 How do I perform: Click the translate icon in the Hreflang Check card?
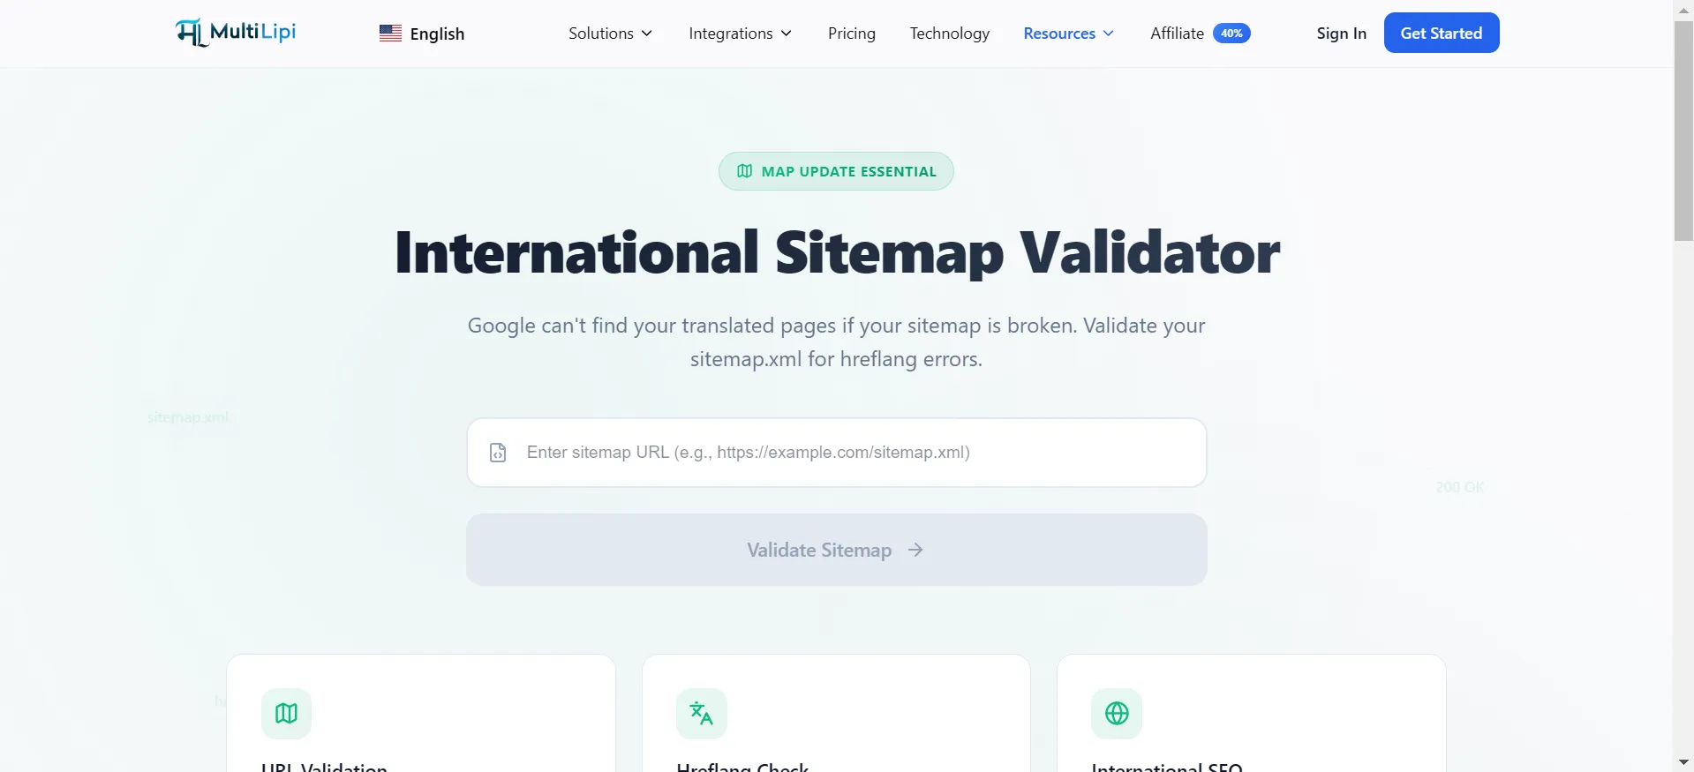click(702, 713)
